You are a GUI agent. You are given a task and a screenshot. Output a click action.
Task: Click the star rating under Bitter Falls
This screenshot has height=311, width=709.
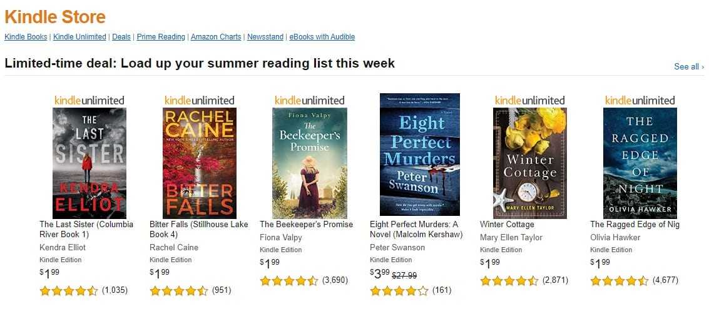(x=179, y=290)
